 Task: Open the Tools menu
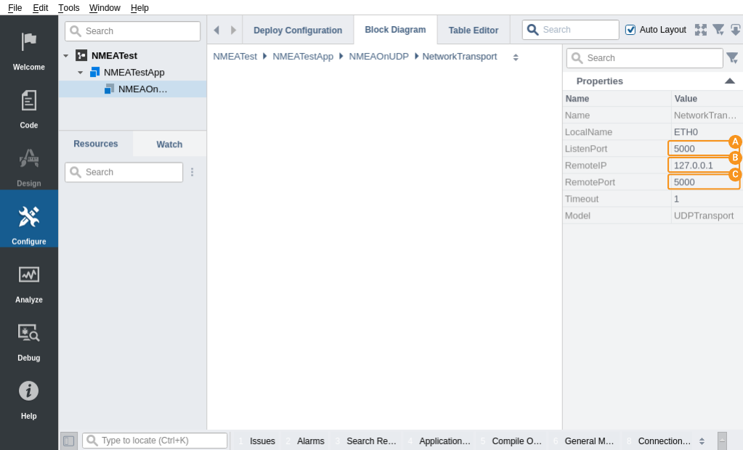point(69,7)
